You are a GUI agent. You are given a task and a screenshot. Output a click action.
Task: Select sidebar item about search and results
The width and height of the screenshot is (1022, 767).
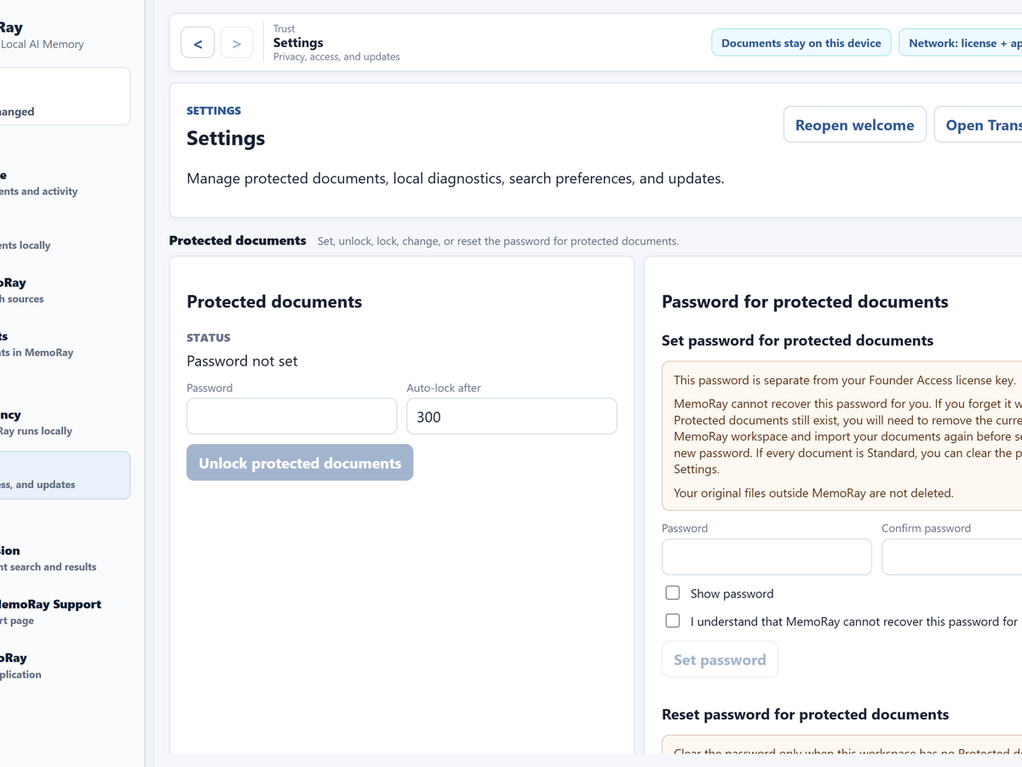63,558
